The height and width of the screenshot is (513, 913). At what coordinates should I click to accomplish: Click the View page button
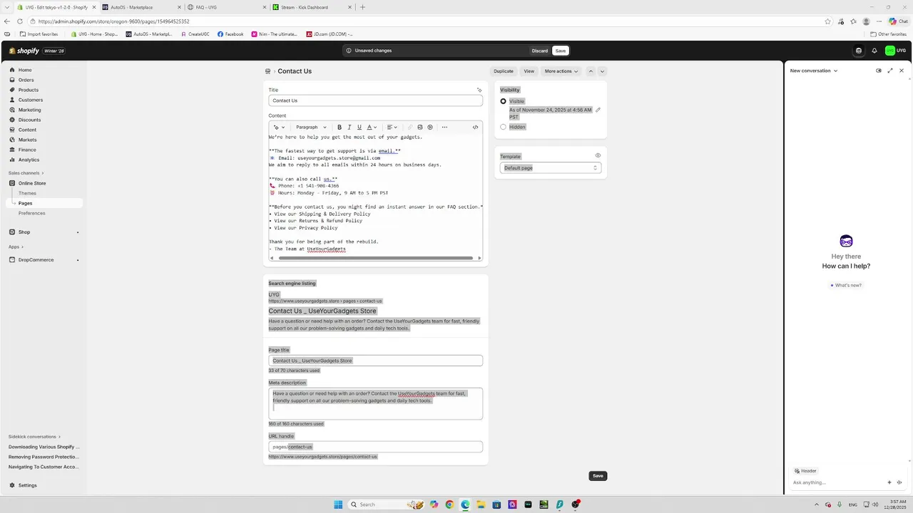[529, 71]
